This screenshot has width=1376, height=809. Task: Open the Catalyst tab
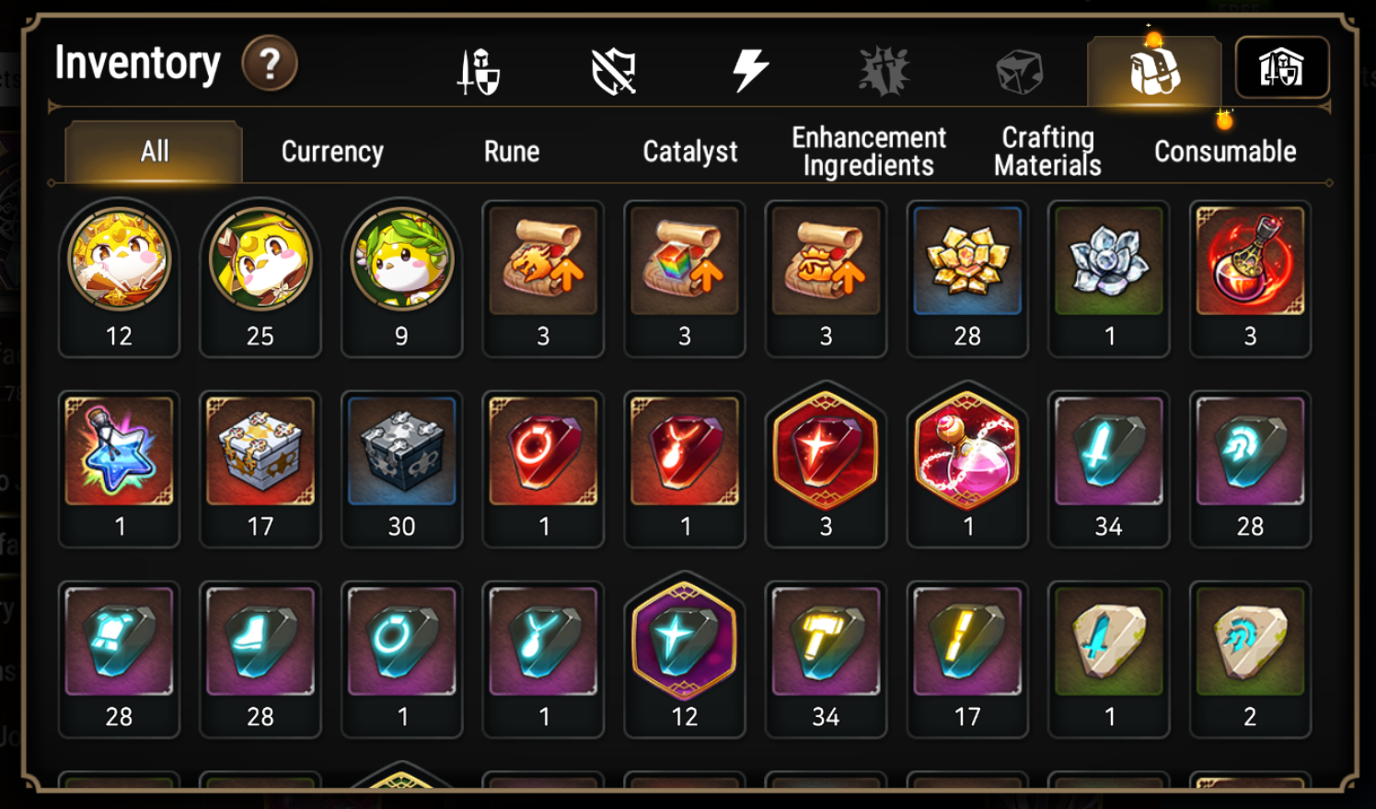pyautogui.click(x=690, y=152)
